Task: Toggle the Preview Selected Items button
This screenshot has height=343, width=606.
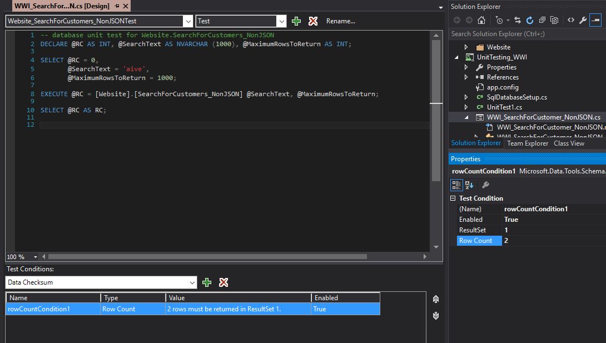Action: [595, 20]
